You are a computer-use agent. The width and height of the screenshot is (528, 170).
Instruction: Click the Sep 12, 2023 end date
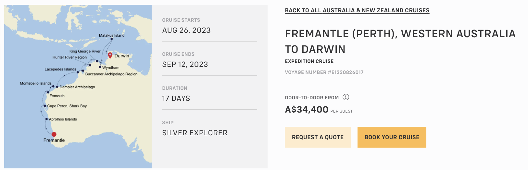[185, 64]
